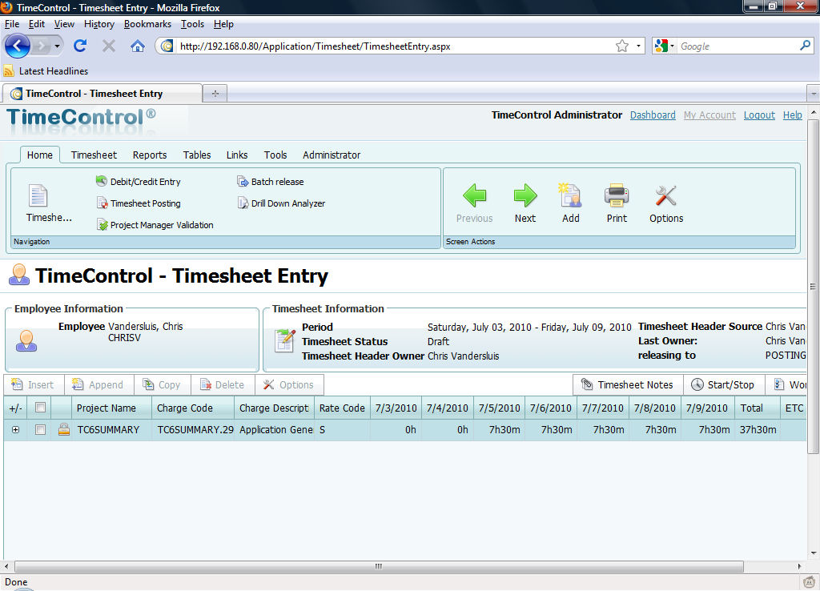Open the Start/Stop timer
This screenshot has width=820, height=591.
(723, 385)
